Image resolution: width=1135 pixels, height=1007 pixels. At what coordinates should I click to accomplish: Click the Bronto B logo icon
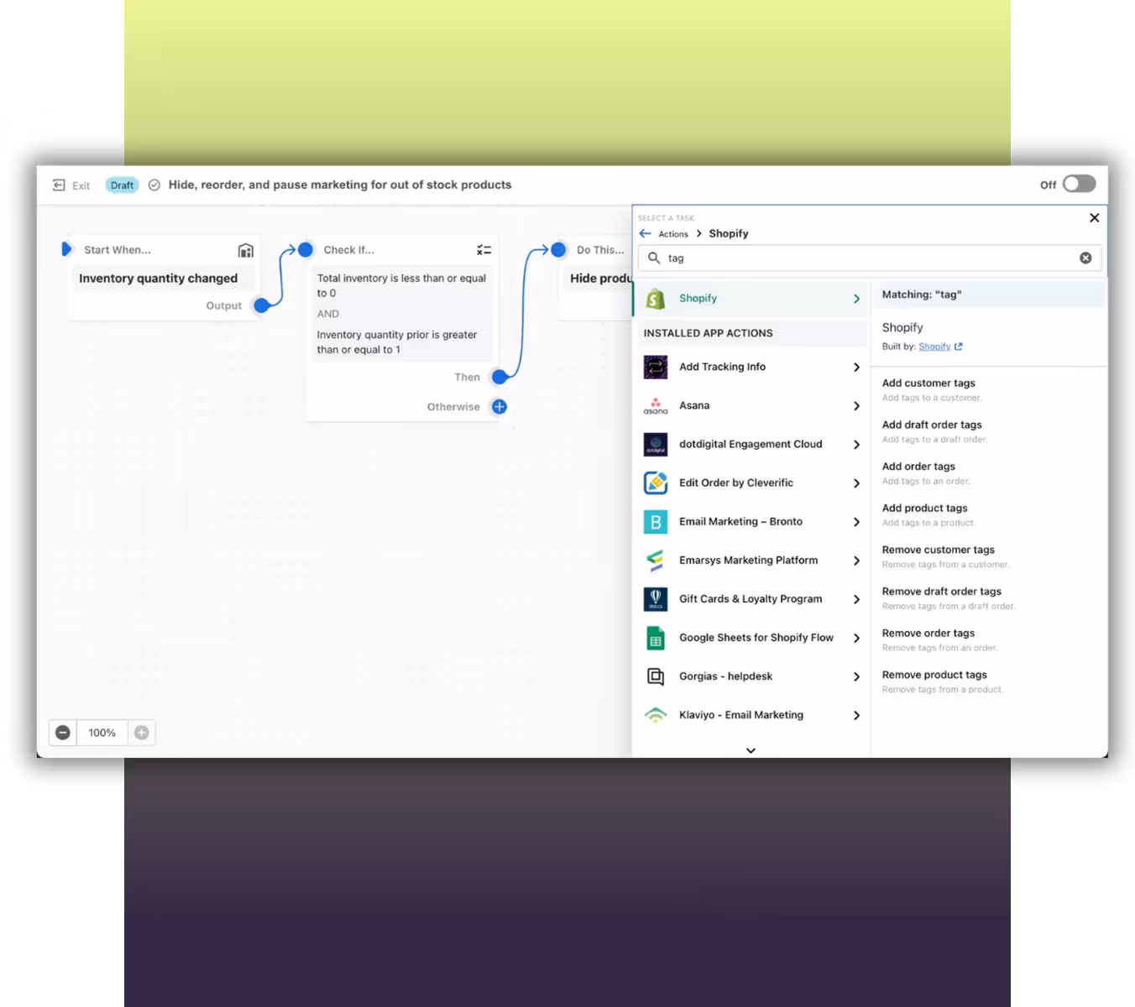pyautogui.click(x=656, y=522)
